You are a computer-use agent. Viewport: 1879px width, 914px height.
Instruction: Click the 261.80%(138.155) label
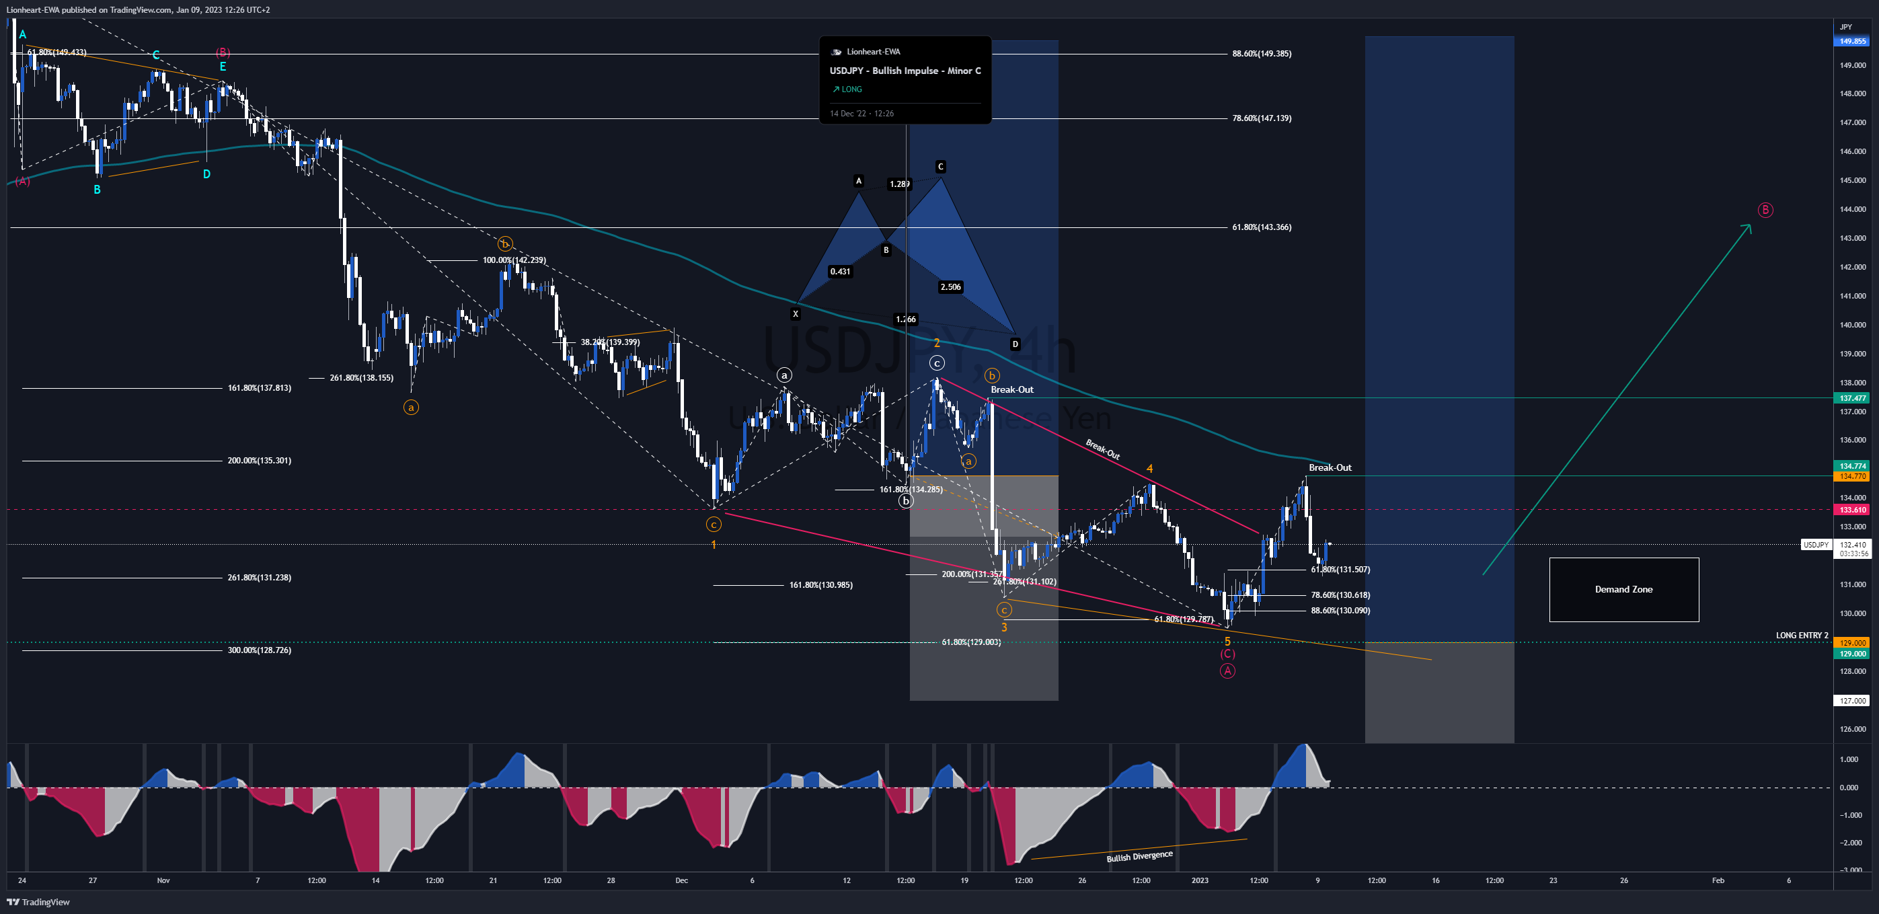[361, 378]
